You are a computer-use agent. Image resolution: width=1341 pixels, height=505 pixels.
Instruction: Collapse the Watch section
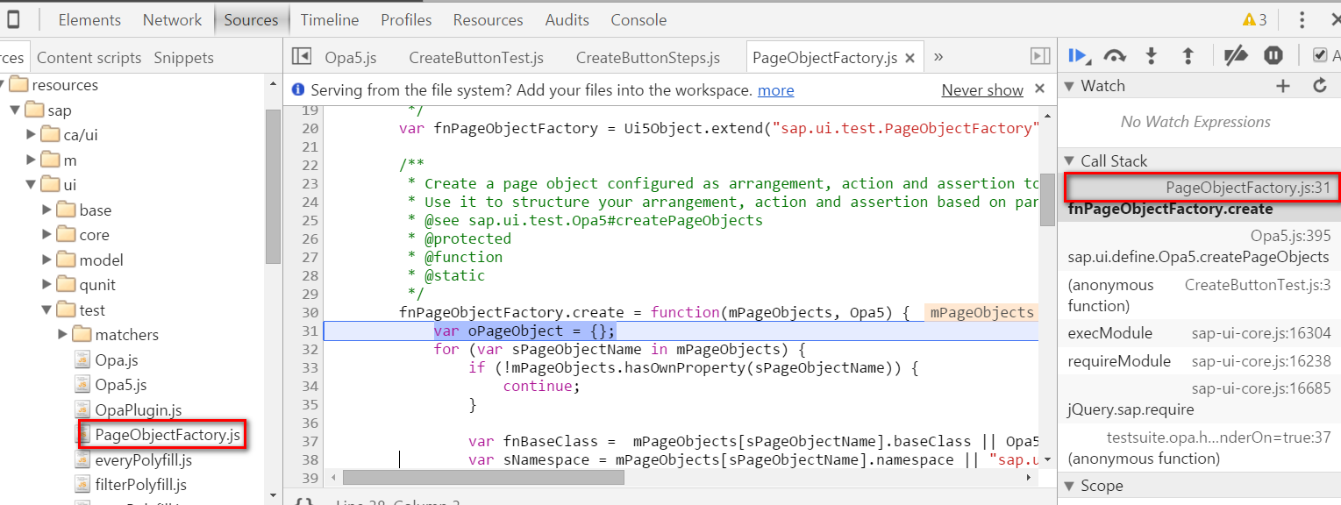[1069, 86]
